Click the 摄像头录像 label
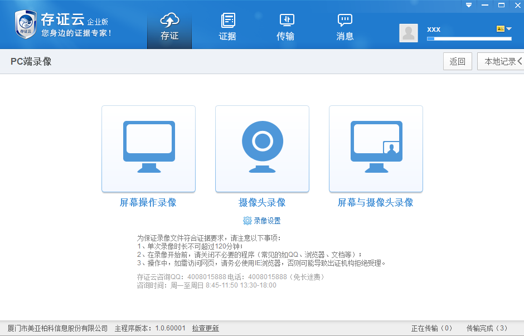Image resolution: width=524 pixels, height=336 pixels. [262, 202]
